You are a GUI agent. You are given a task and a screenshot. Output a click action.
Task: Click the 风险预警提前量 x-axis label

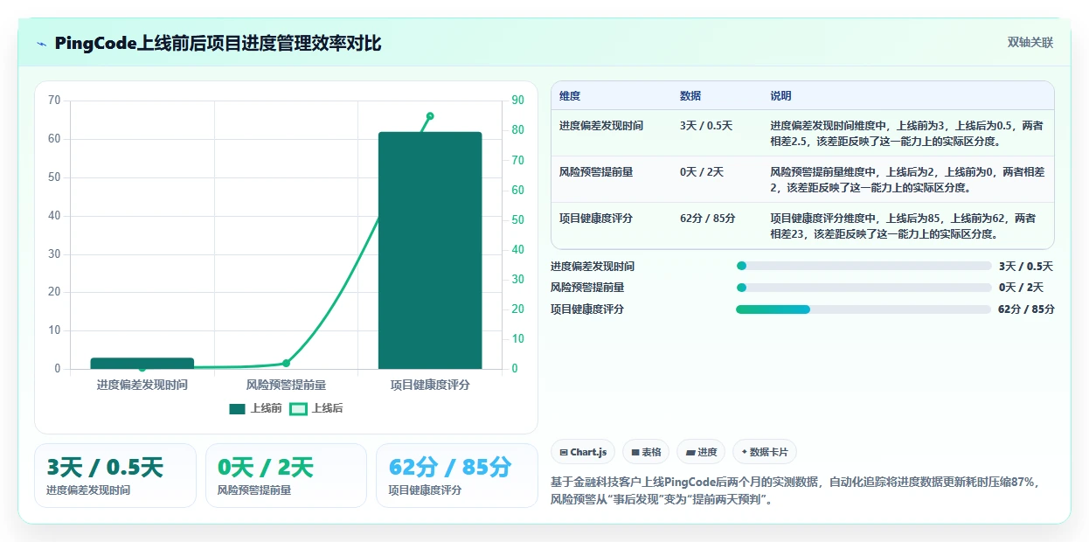coord(286,385)
